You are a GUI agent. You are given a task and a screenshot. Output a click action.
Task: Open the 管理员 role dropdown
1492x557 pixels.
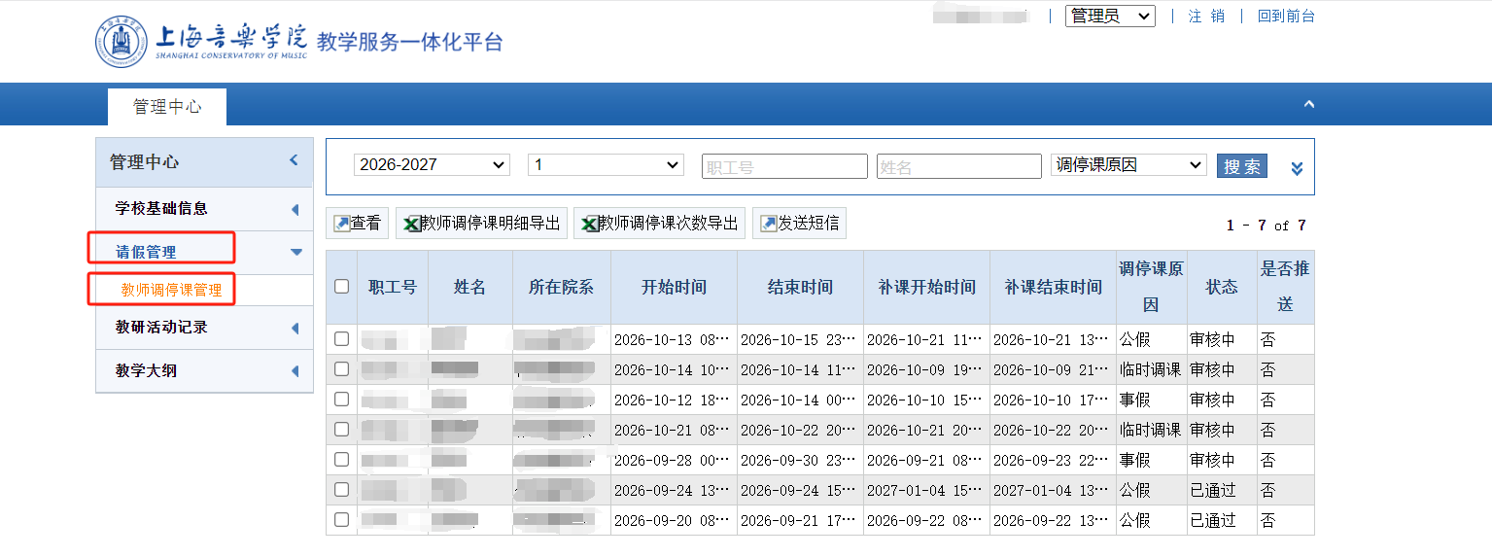(x=1110, y=16)
